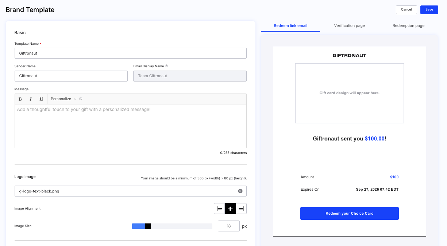Clear the g-logo-text-black.png logo file
Screen dimensions: 447x246
coord(240,191)
